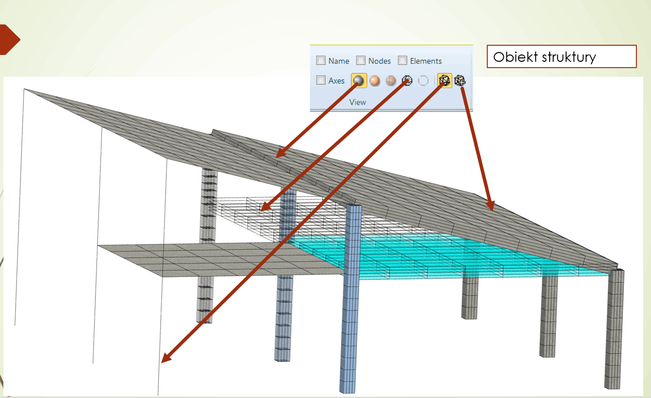Screen dimensions: 651x398
Task: Select the gray flat slab on left
Action: 205,258
